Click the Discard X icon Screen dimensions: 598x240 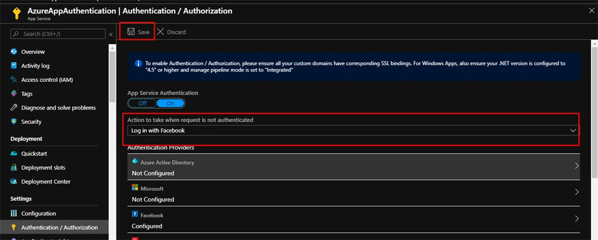160,32
